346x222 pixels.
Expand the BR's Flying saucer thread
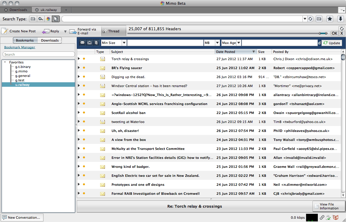coord(79,68)
